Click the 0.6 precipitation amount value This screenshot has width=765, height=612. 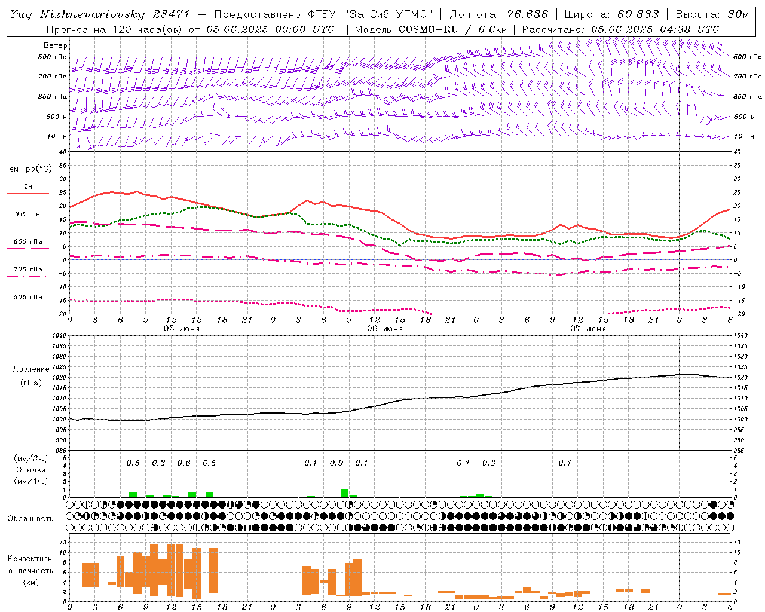coord(184,463)
